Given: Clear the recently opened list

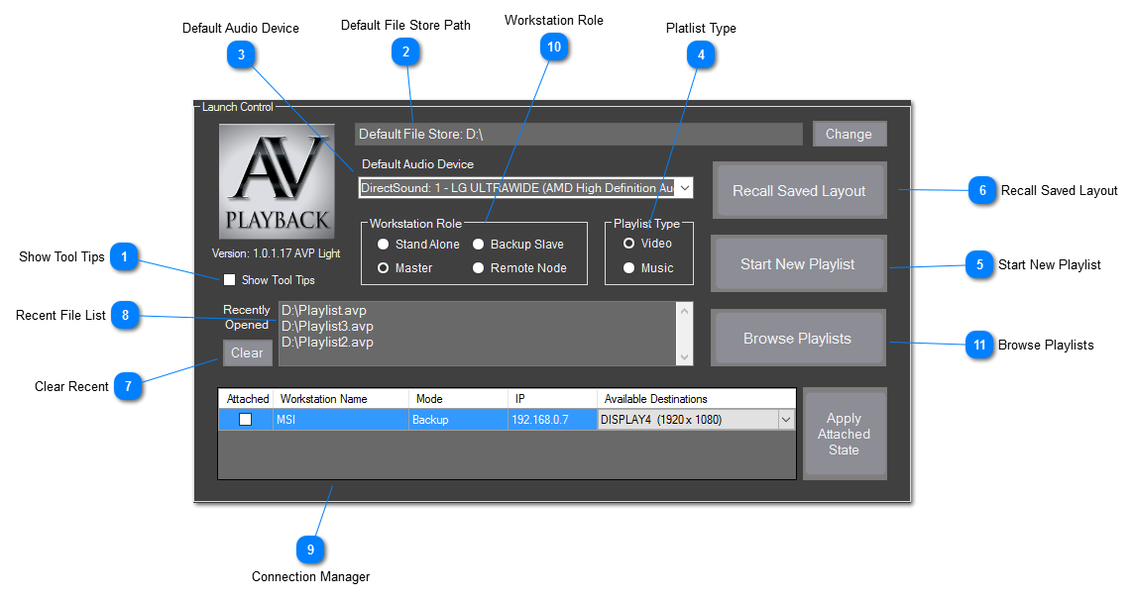Looking at the screenshot, I should [247, 352].
